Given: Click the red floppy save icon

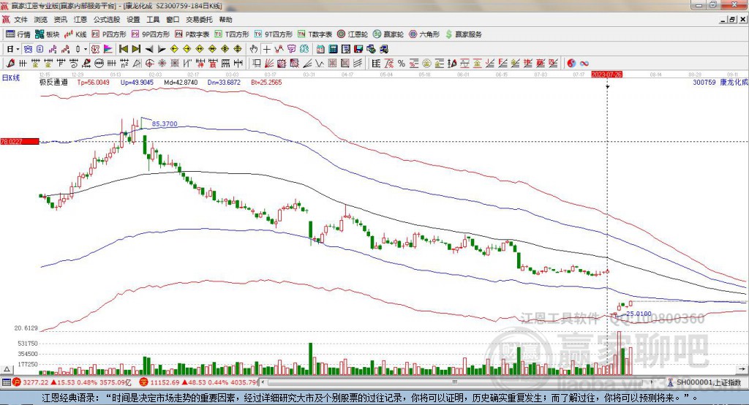Looking at the screenshot, I should pos(358,49).
